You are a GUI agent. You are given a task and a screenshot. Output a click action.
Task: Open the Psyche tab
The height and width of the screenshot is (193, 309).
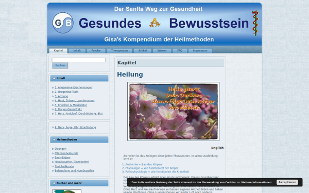pyautogui.click(x=96, y=50)
